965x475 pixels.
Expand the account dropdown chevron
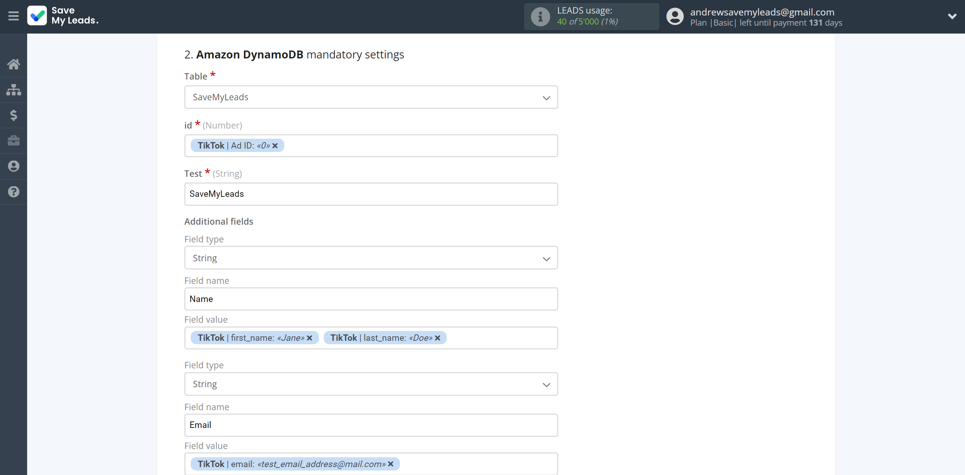[x=952, y=16]
